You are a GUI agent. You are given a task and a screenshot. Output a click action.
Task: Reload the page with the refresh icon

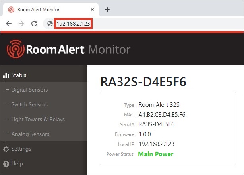tap(34, 24)
